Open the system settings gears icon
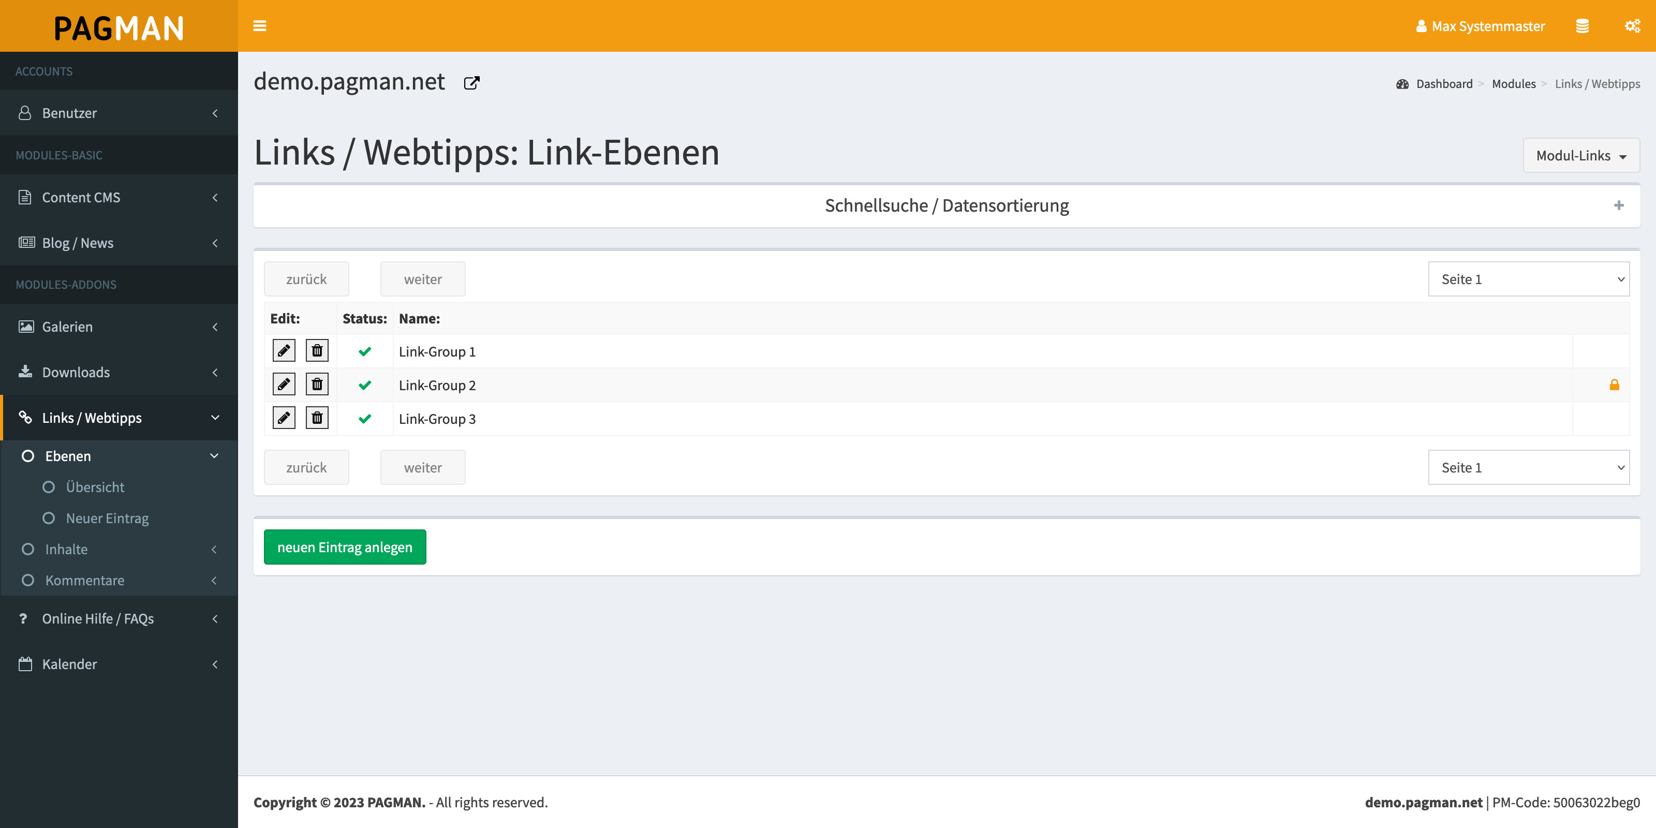1656x828 pixels. coord(1632,26)
